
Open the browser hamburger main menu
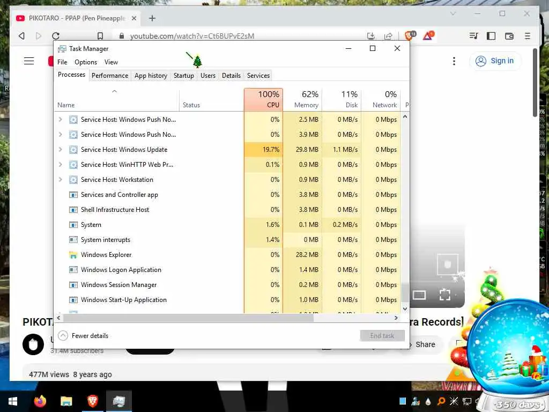click(528, 36)
